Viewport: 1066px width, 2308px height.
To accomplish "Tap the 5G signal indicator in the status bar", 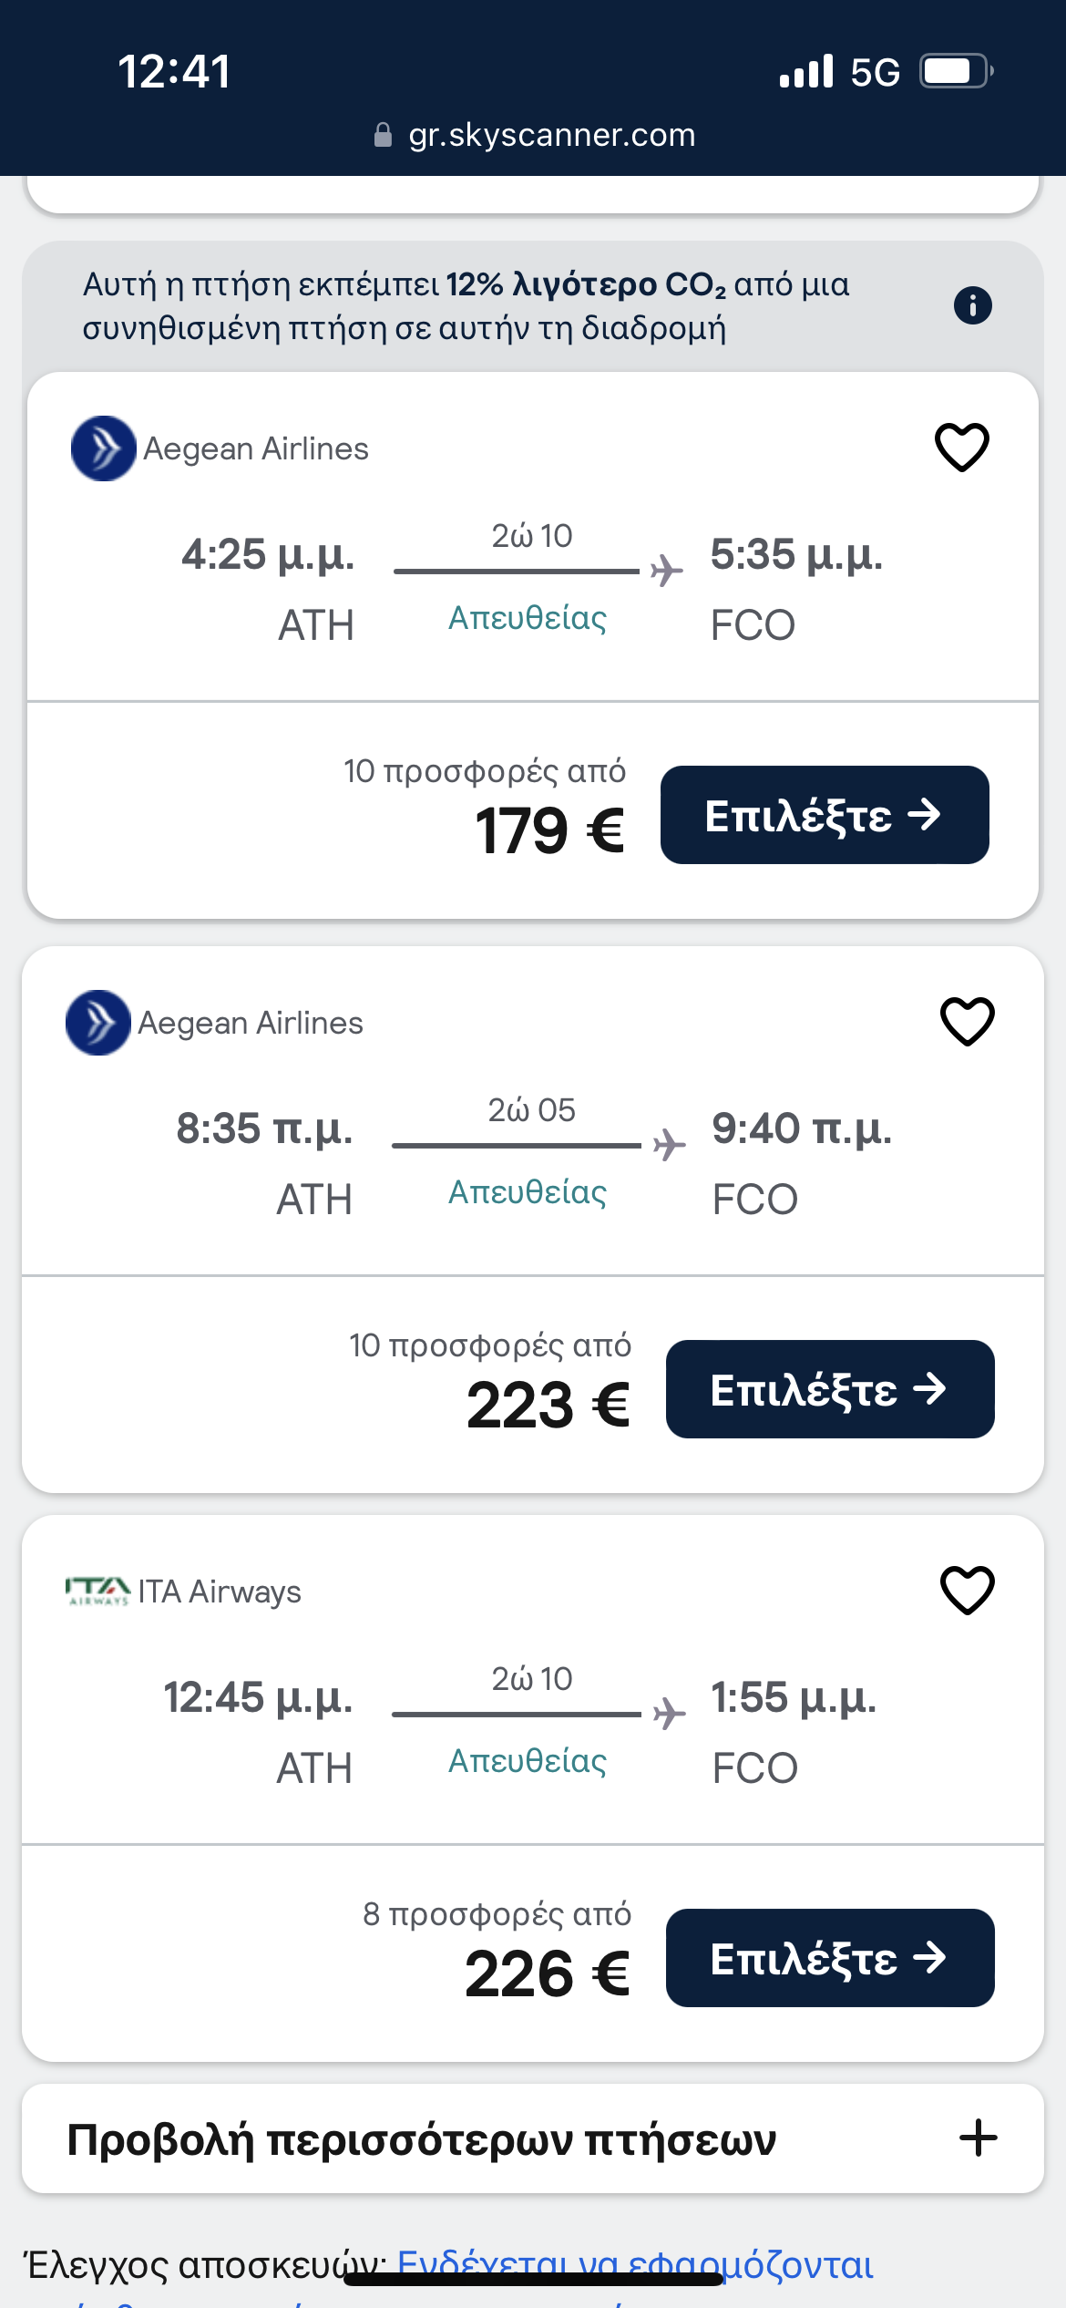I will coord(875,72).
